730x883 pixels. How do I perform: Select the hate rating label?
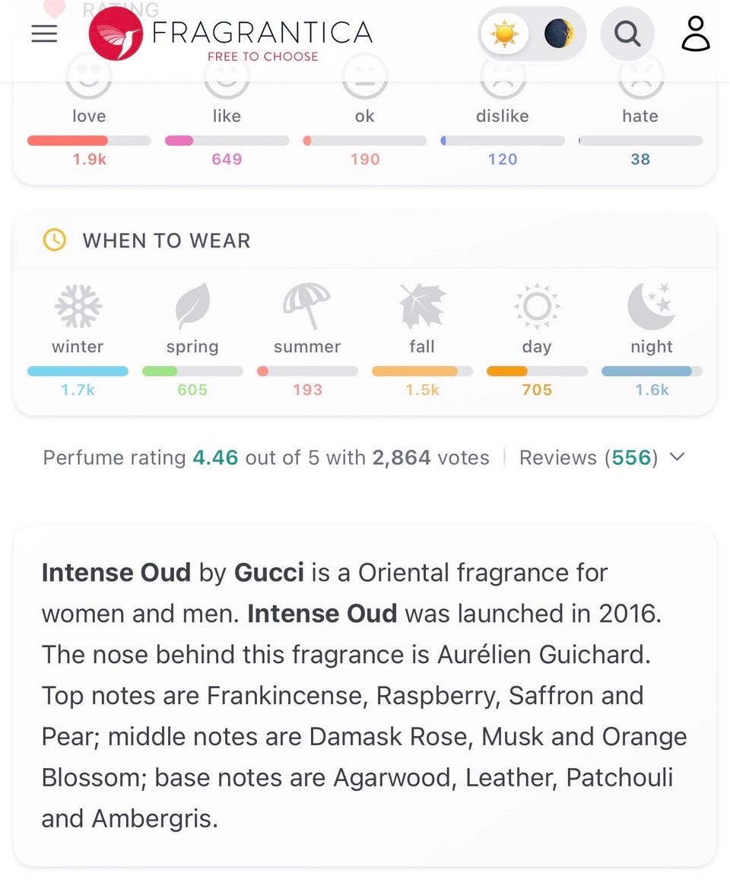coord(640,116)
